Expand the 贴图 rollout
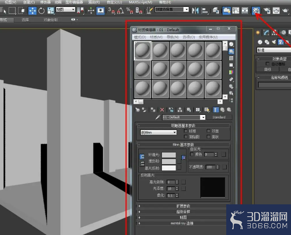The height and width of the screenshot is (235, 291). (183, 217)
